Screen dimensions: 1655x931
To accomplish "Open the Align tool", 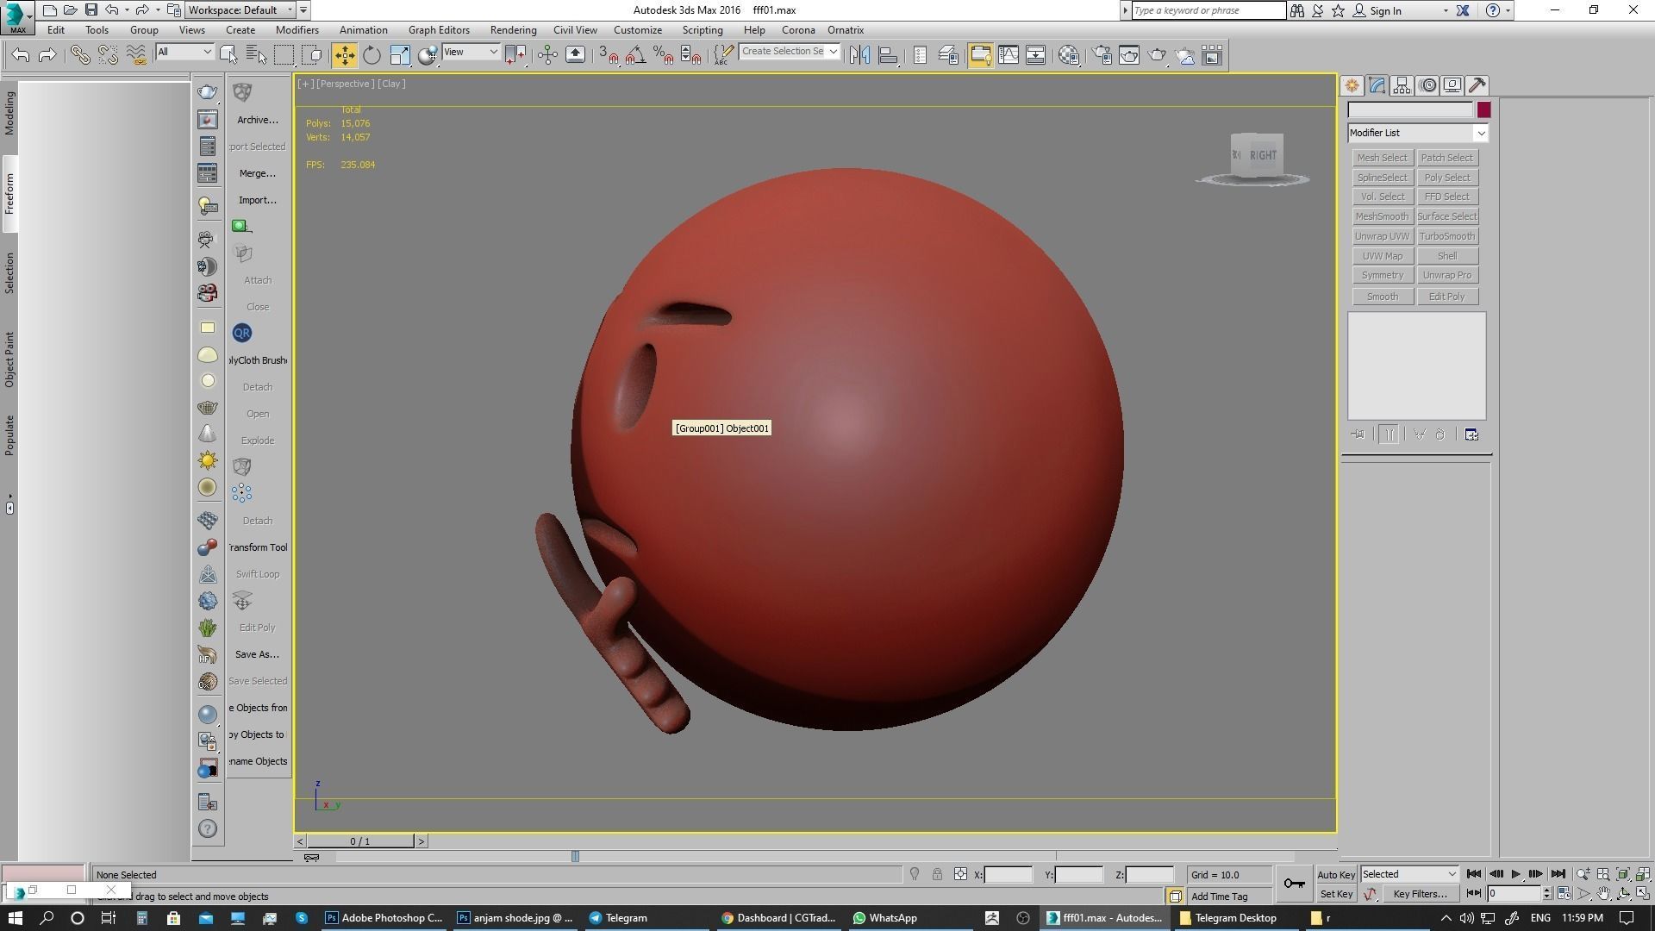I will pos(888,56).
